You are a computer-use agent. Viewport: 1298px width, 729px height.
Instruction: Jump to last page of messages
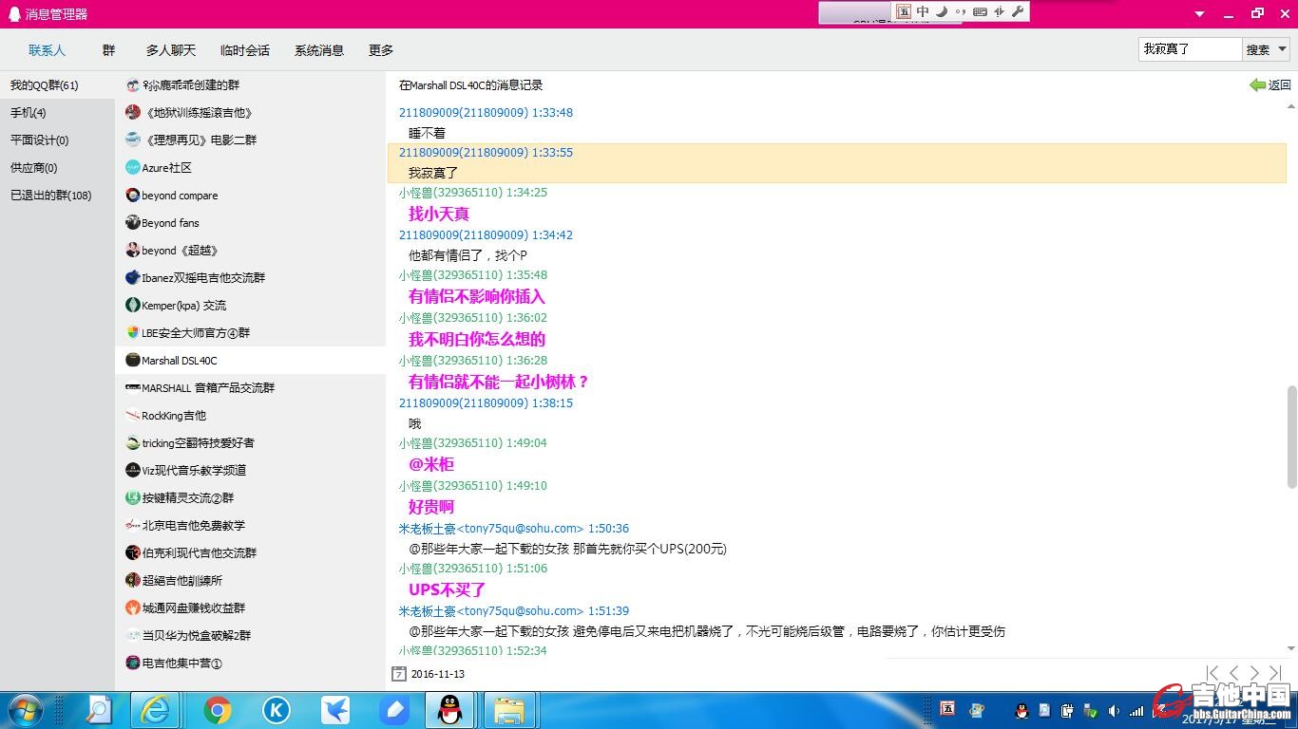coord(1275,673)
